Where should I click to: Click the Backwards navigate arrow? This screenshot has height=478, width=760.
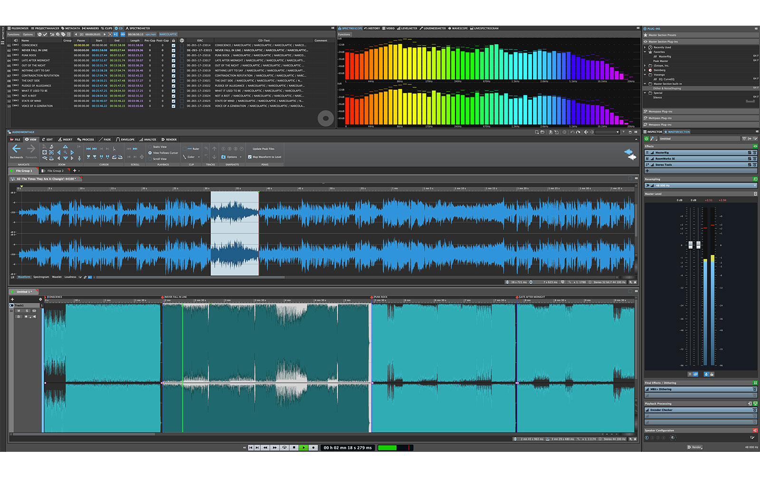pos(17,148)
